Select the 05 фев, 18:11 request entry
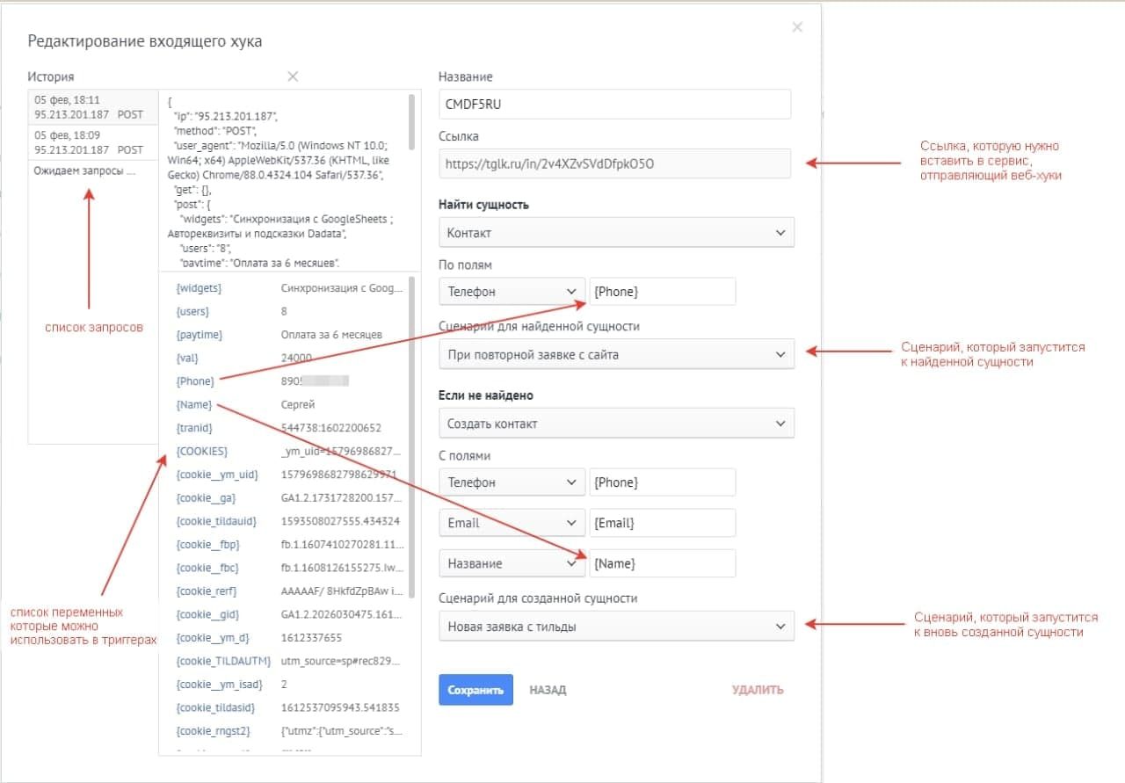The width and height of the screenshot is (1125, 783). click(x=93, y=107)
